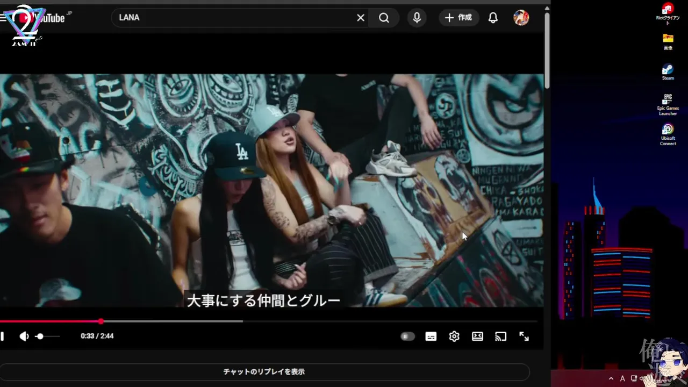688x387 pixels.
Task: Toggle subtitles with the captions icon
Action: [x=431, y=336]
